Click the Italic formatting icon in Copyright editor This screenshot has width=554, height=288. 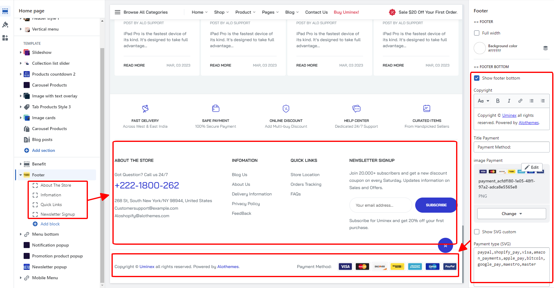[509, 101]
